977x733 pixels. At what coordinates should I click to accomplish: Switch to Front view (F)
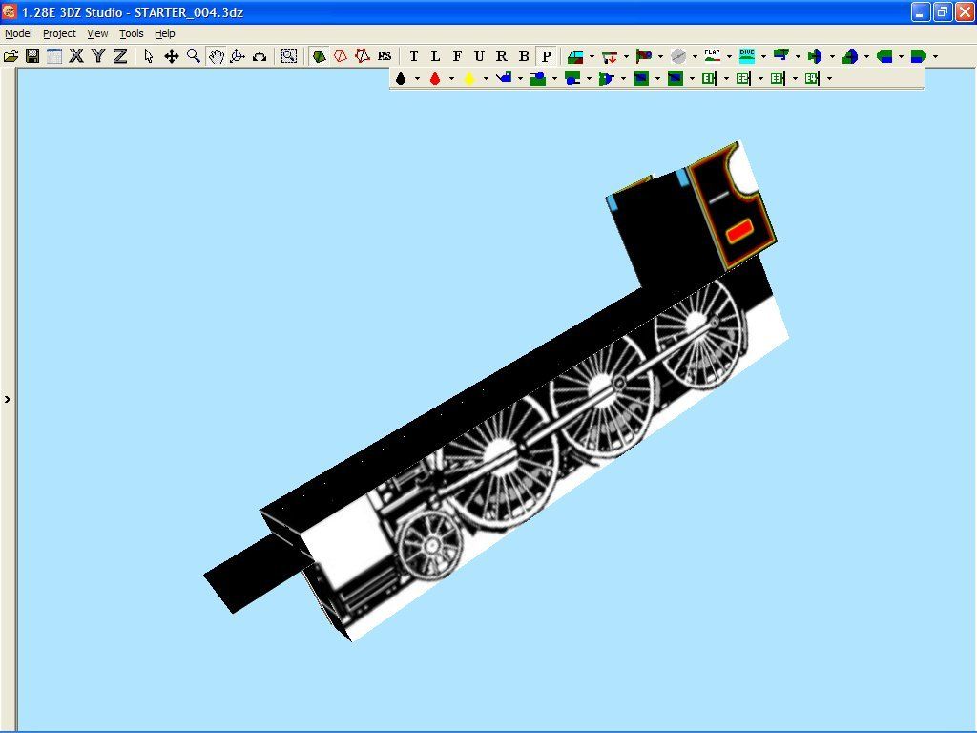tap(457, 56)
